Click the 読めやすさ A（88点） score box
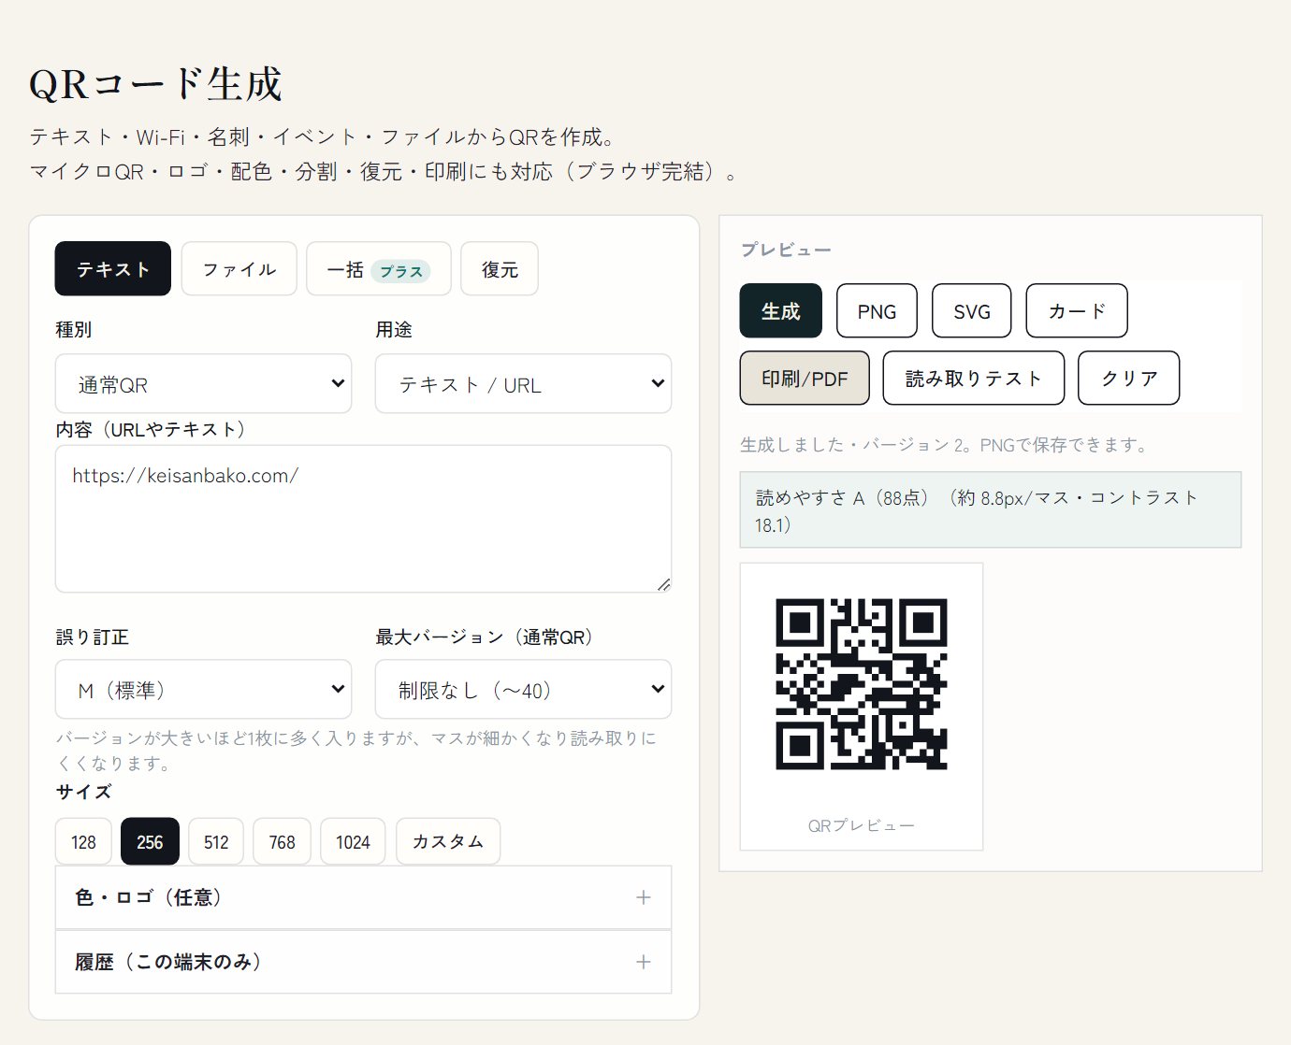 pyautogui.click(x=991, y=510)
